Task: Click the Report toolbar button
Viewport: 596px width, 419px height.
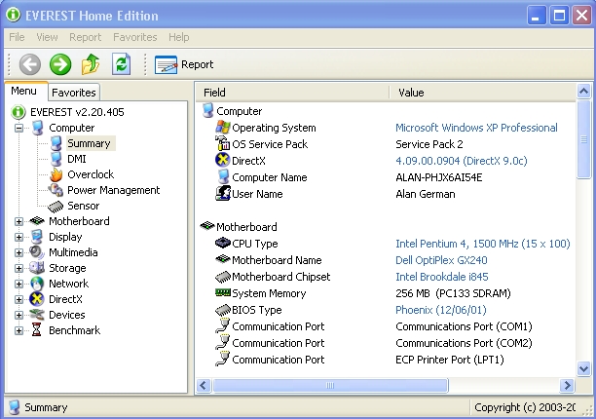Action: pyautogui.click(x=184, y=64)
